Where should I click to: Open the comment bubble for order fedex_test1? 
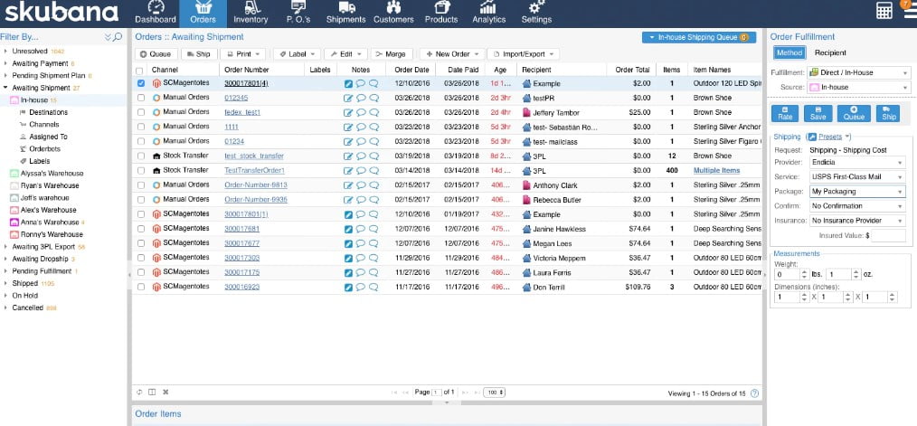[x=361, y=112]
